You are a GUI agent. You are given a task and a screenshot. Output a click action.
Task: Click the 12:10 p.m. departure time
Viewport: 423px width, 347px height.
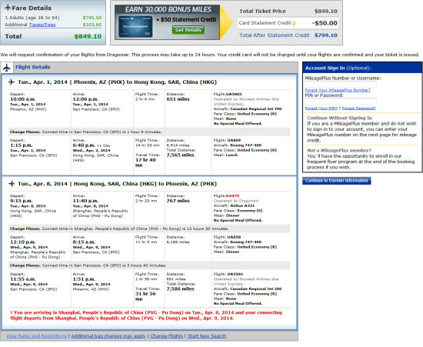click(23, 242)
